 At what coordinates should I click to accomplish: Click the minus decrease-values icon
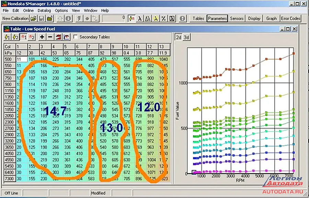(x=50, y=37)
